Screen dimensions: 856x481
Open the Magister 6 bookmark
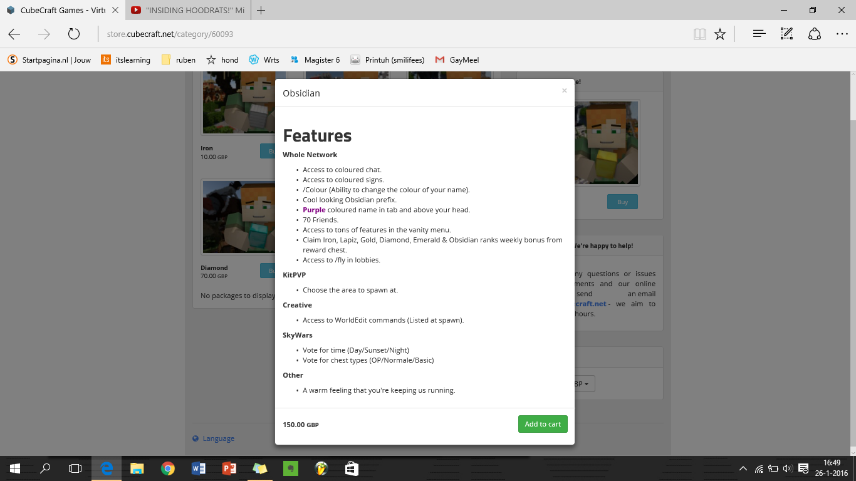point(315,60)
